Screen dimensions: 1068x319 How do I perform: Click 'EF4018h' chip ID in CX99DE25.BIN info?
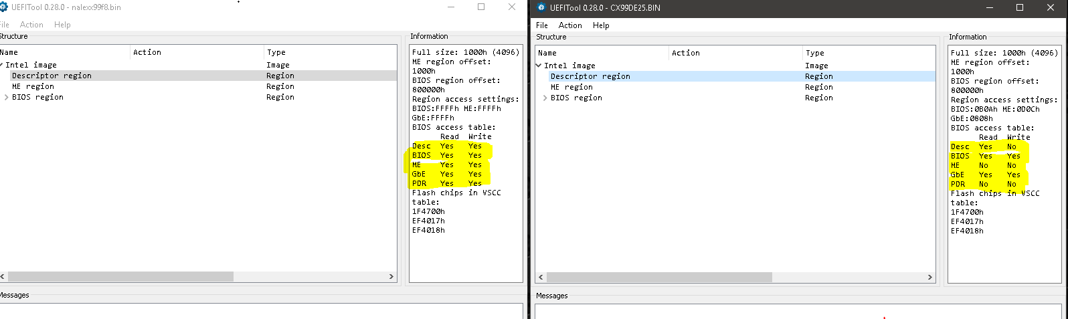pos(967,231)
